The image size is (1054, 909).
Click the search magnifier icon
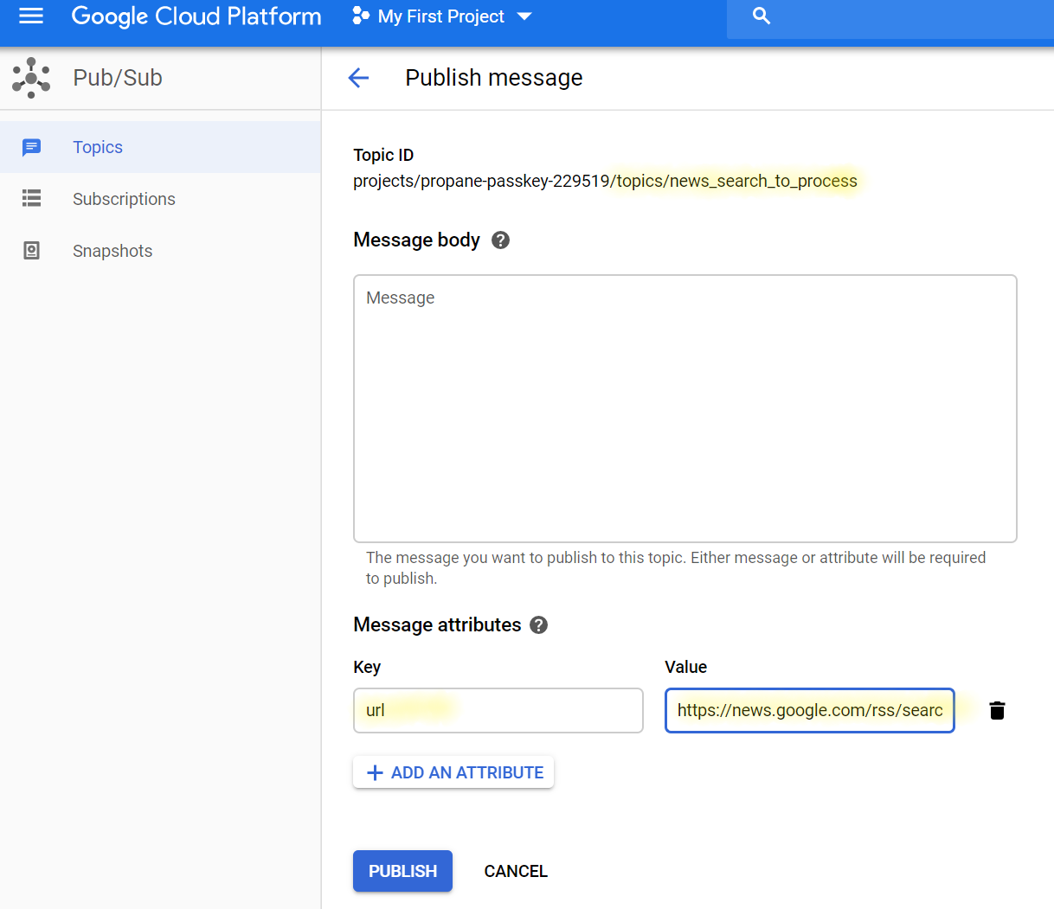click(762, 16)
